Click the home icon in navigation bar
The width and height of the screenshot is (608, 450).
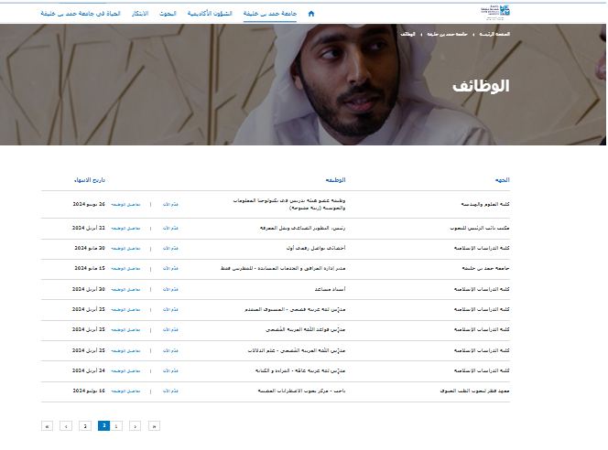(x=311, y=14)
